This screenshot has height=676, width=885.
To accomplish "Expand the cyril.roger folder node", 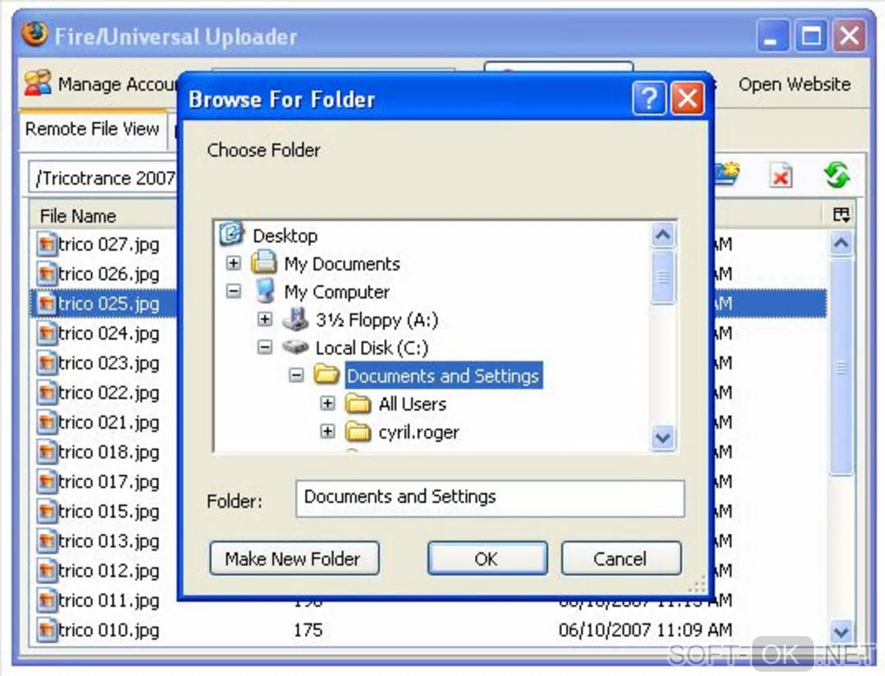I will click(327, 432).
